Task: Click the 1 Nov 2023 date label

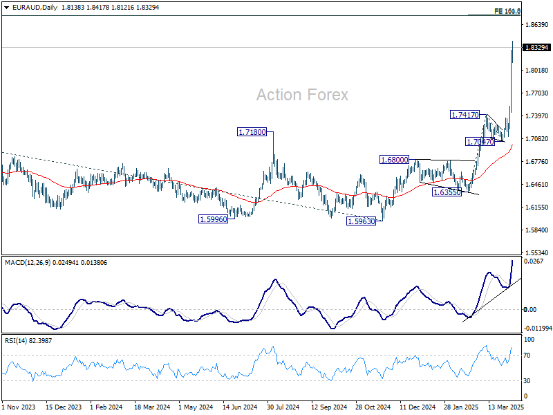Action: coord(19,407)
